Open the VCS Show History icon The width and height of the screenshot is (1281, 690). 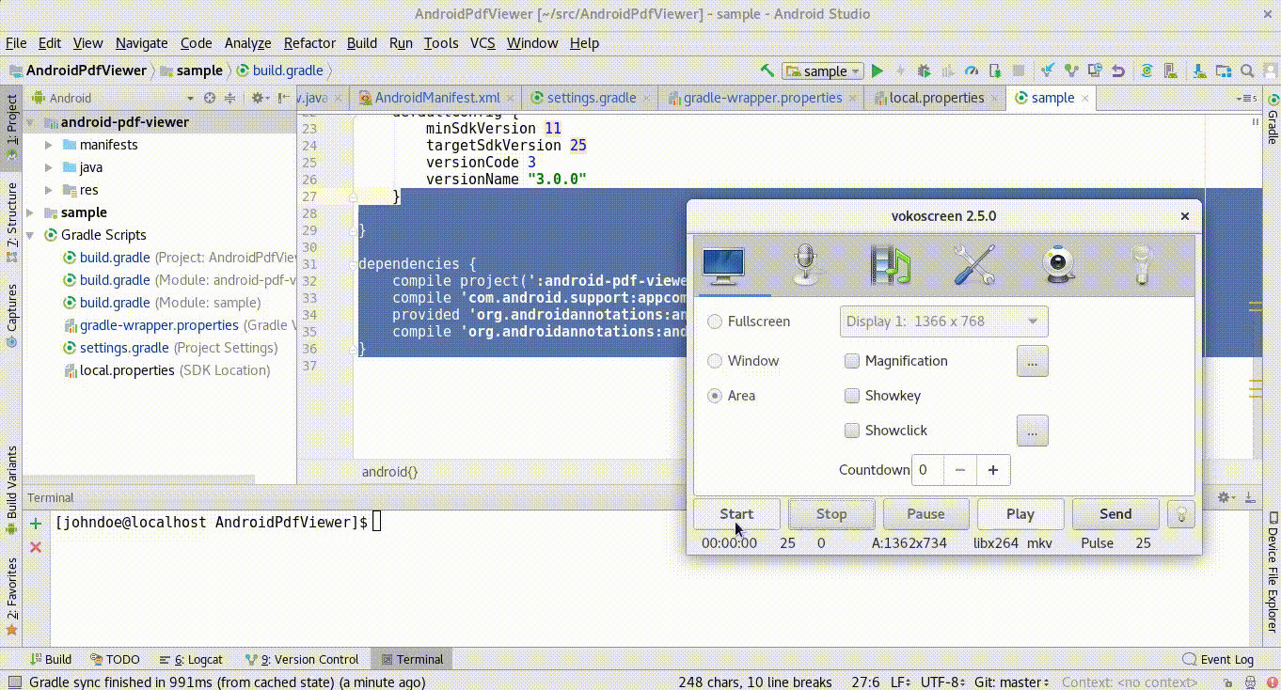coord(1095,71)
